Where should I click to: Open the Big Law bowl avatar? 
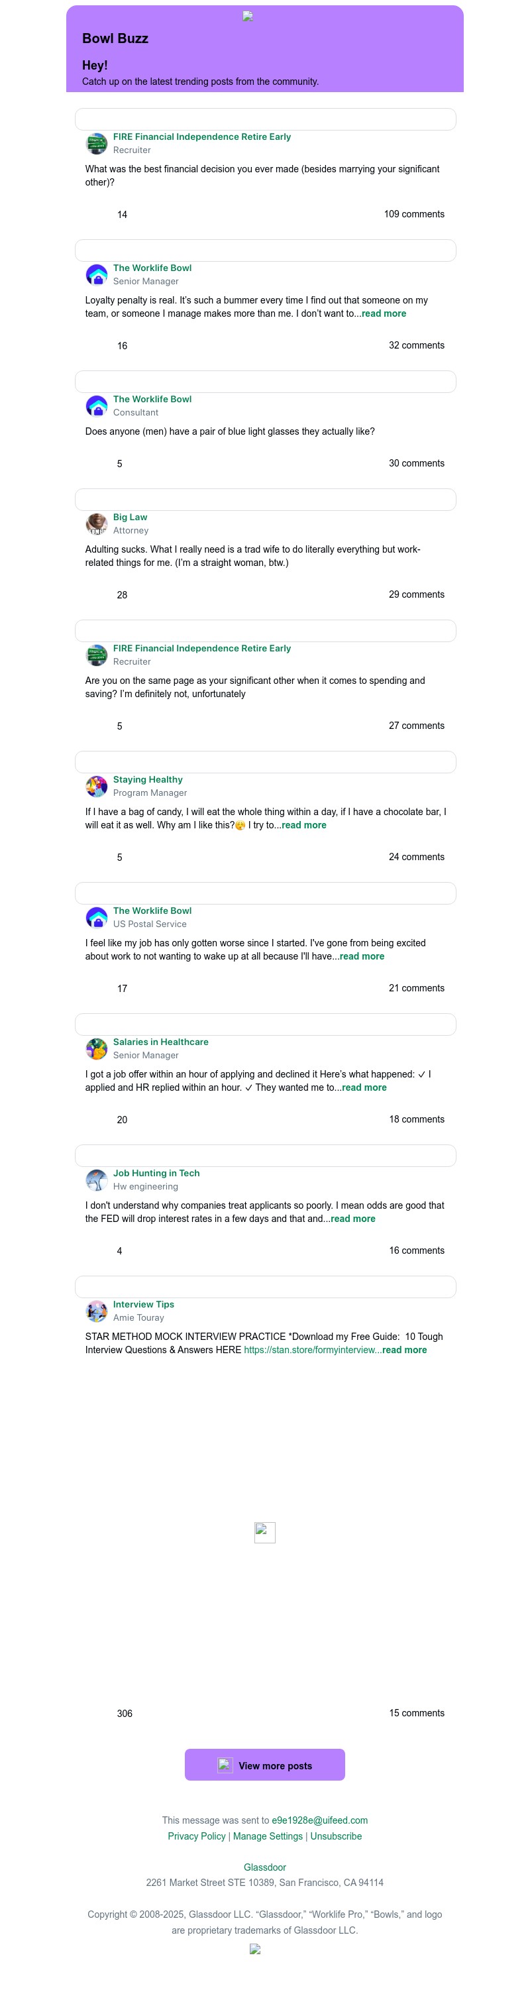click(x=97, y=524)
